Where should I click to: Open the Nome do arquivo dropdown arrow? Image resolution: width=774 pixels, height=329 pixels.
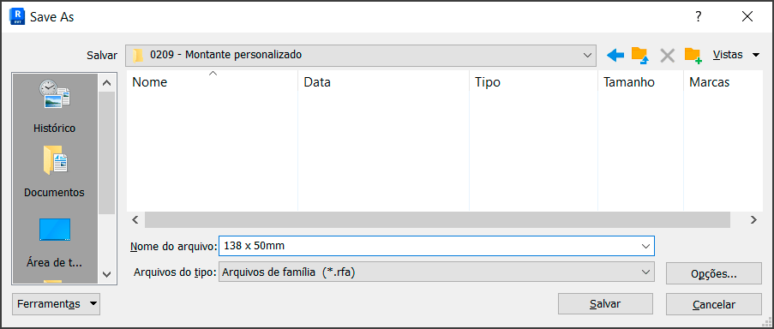[x=645, y=246]
